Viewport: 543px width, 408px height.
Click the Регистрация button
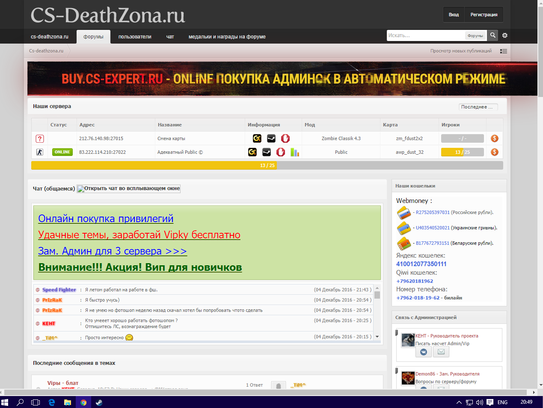click(484, 15)
